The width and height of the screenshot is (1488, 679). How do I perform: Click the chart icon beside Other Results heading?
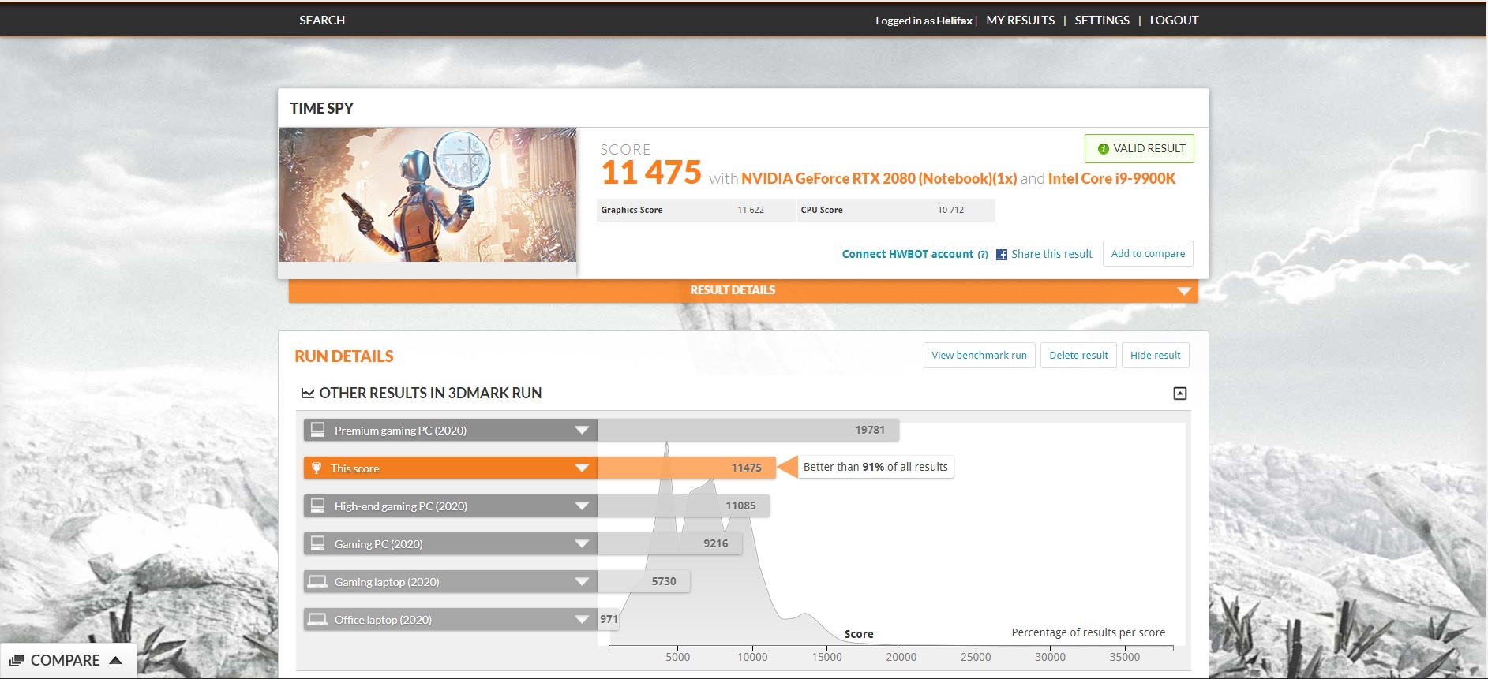tap(308, 393)
